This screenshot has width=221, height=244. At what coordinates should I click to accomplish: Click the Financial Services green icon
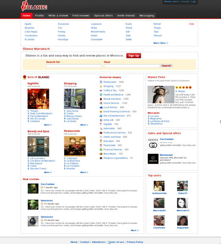pyautogui.click(x=101, y=149)
